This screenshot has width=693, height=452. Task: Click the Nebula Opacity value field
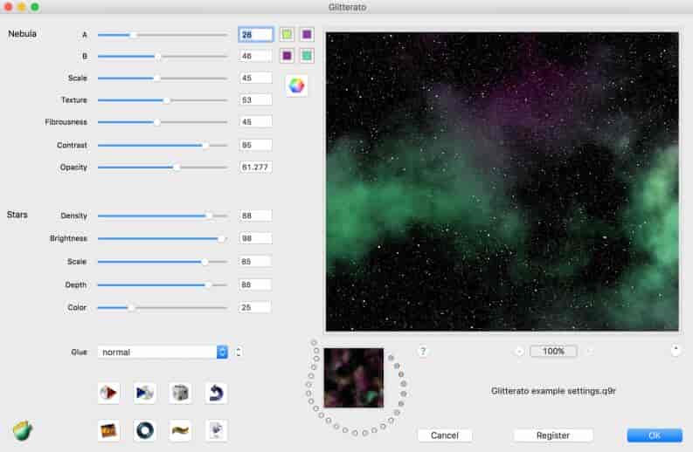(255, 167)
